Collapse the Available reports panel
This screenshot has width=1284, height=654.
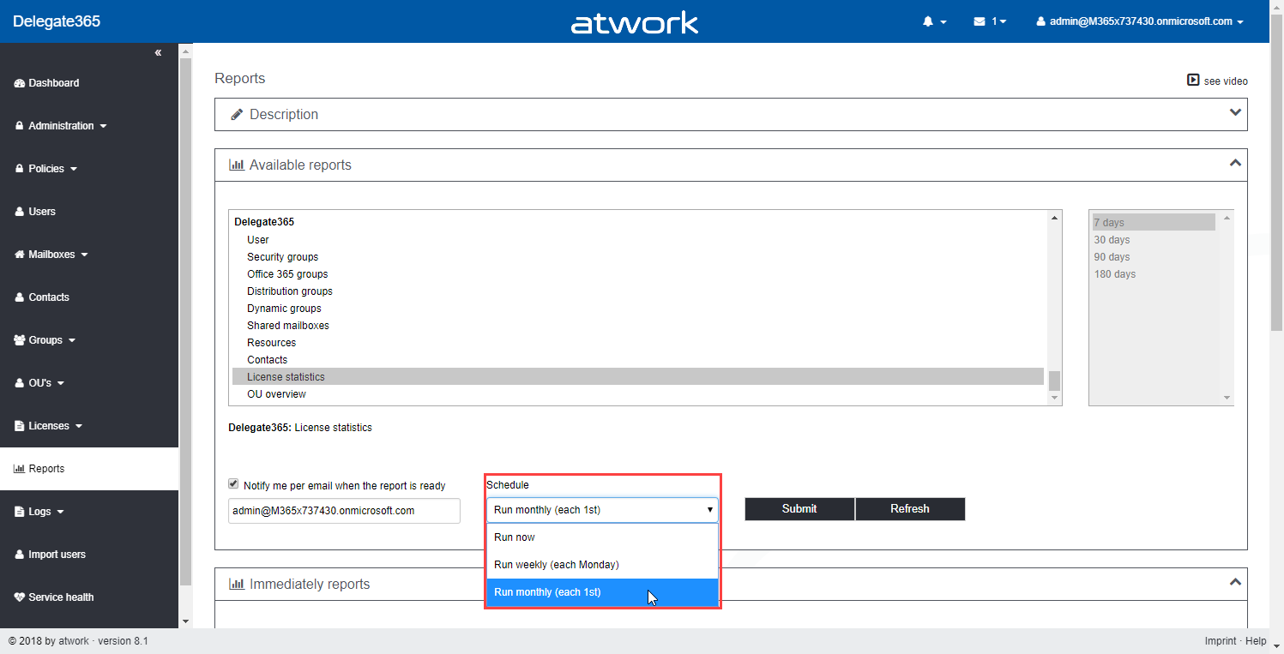click(x=1235, y=163)
